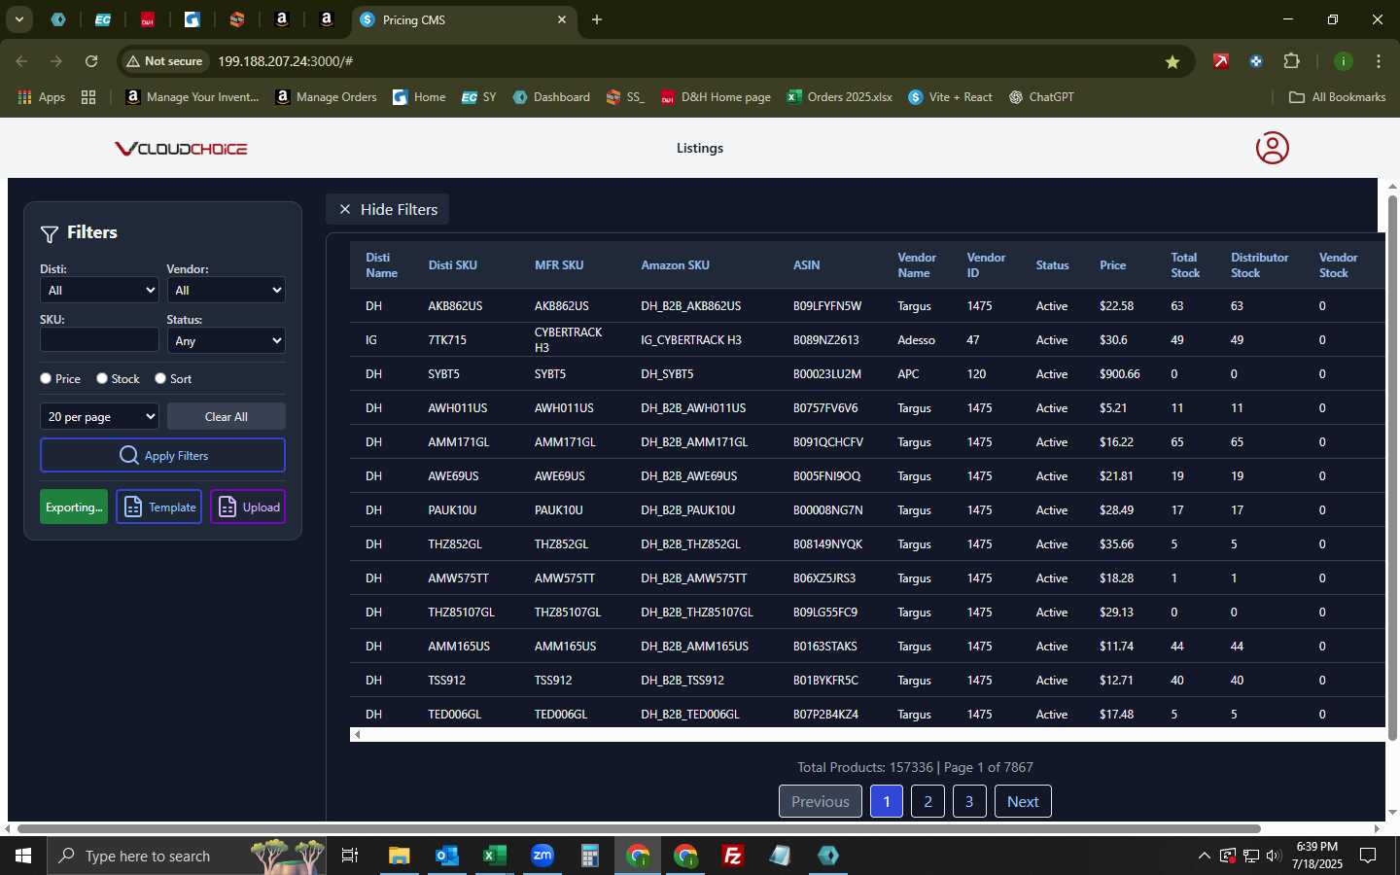Click the SKU input field
The height and width of the screenshot is (875, 1400).
coord(99,339)
